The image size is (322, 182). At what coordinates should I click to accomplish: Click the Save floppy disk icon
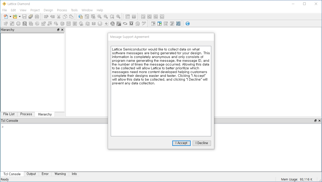[x=24, y=17]
